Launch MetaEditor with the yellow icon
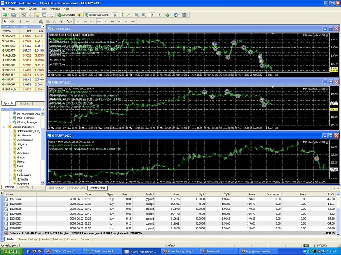Image resolution: width=341 pixels, height=255 pixels. pos(80,15)
